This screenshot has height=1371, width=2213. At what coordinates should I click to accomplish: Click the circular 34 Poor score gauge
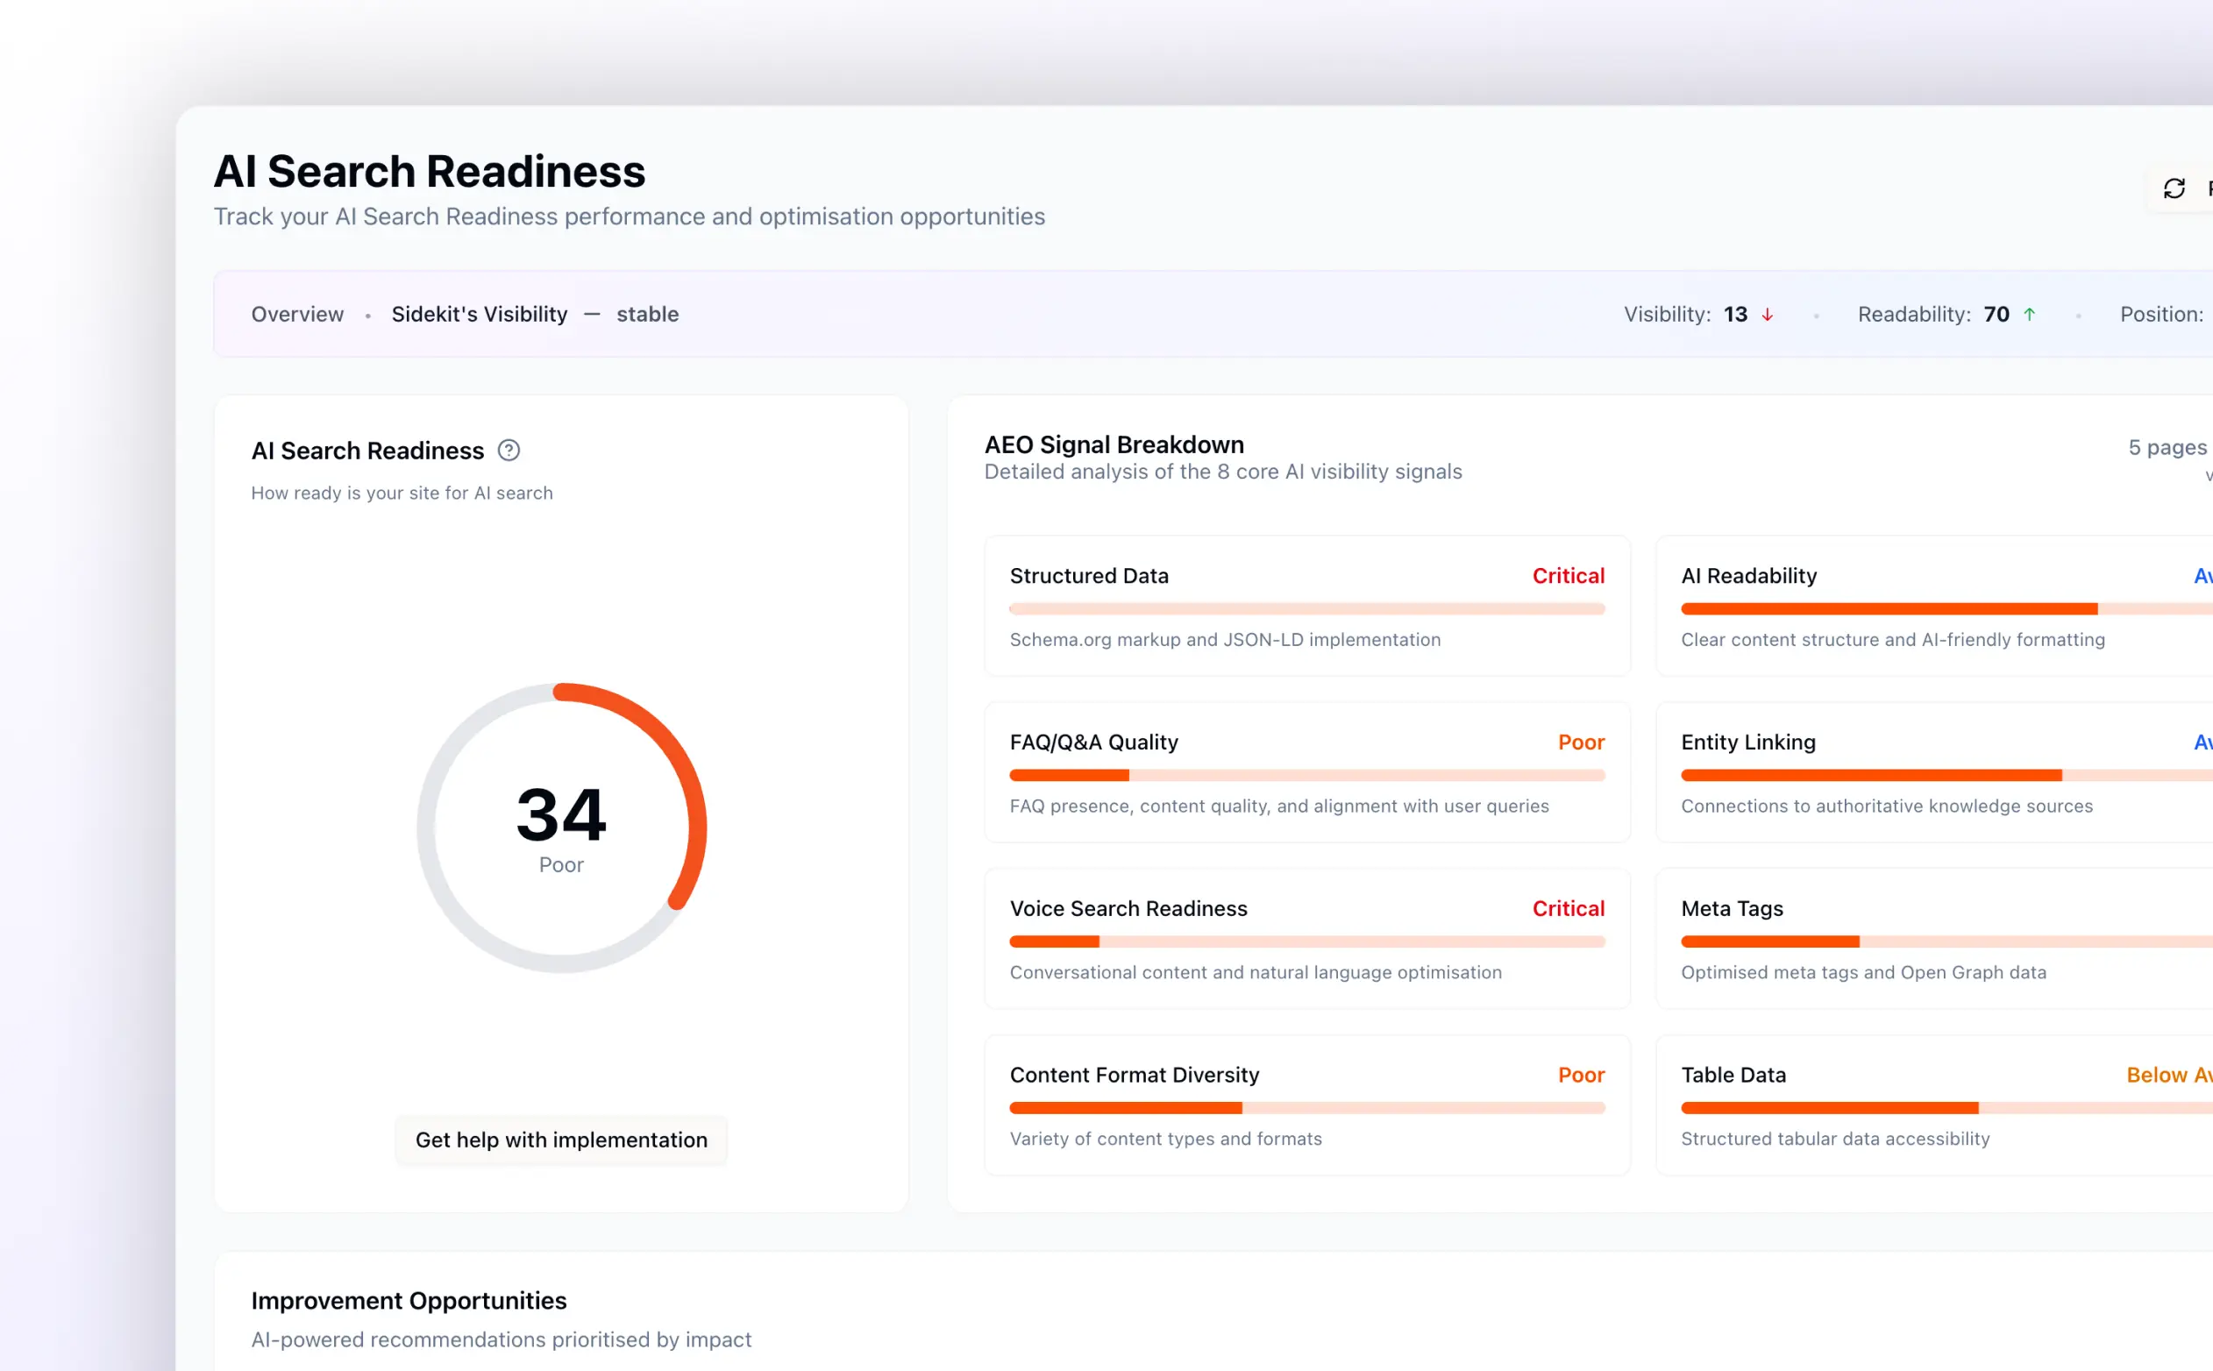point(561,827)
